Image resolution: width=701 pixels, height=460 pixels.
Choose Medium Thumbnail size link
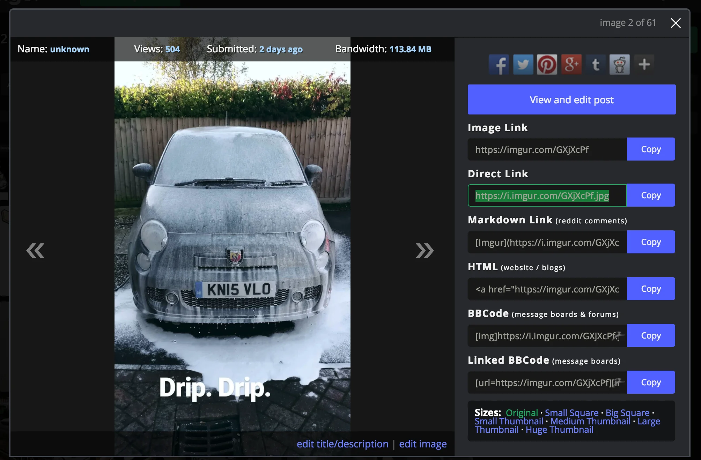[590, 421]
